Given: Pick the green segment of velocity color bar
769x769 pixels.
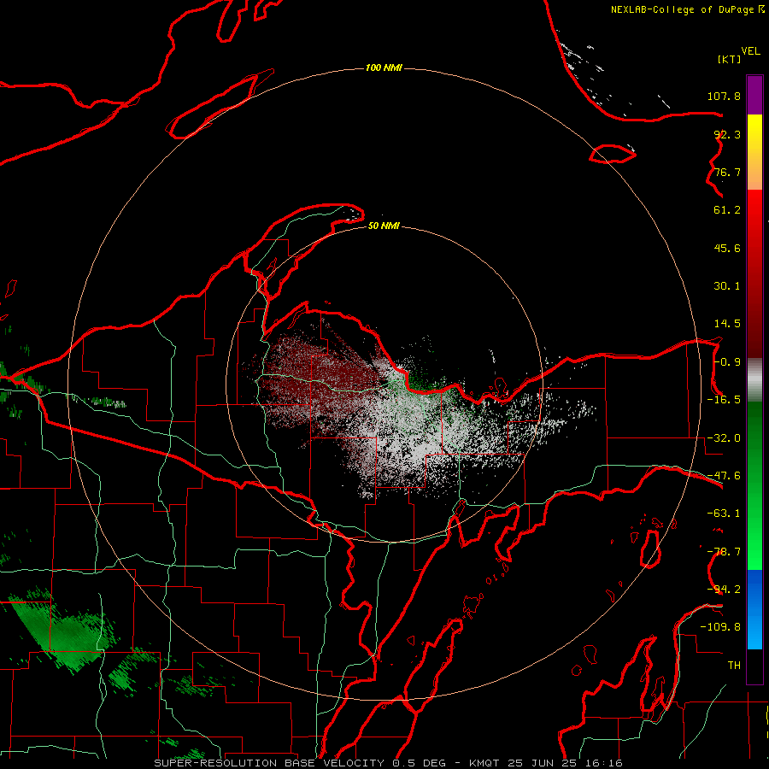Looking at the screenshot, I should pyautogui.click(x=754, y=485).
